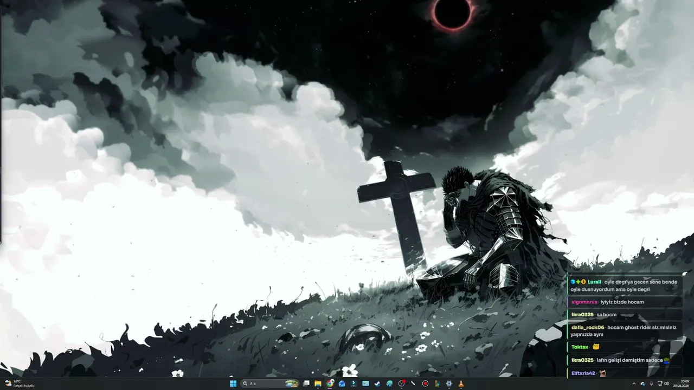The width and height of the screenshot is (694, 390).
Task: Click the white slash pen icon on taskbar
Action: 413,383
